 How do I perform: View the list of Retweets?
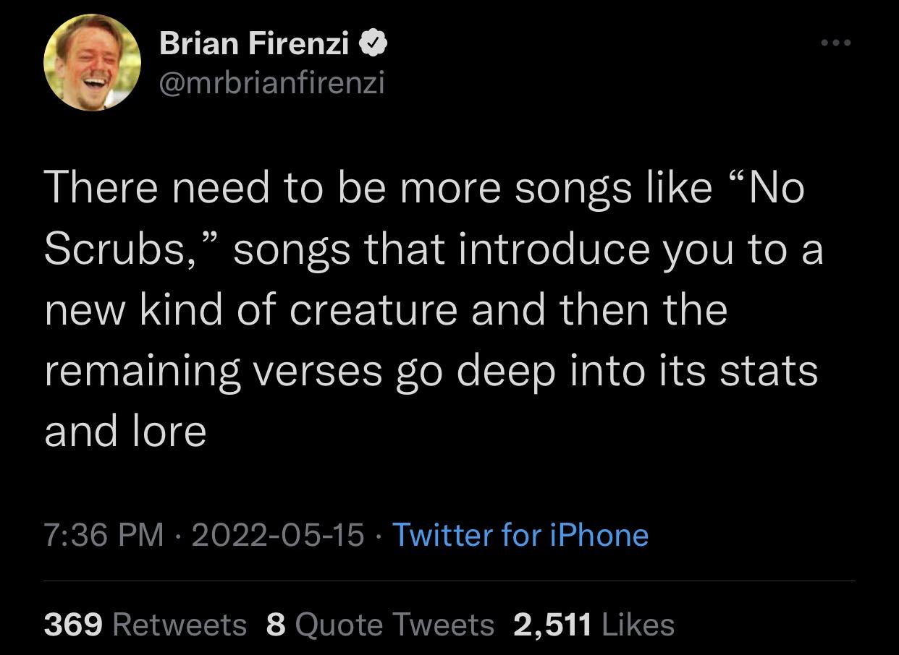180,625
